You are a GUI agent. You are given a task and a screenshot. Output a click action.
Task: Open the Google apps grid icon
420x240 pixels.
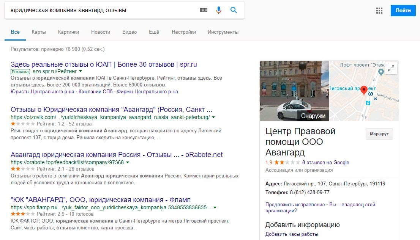pos(379,11)
